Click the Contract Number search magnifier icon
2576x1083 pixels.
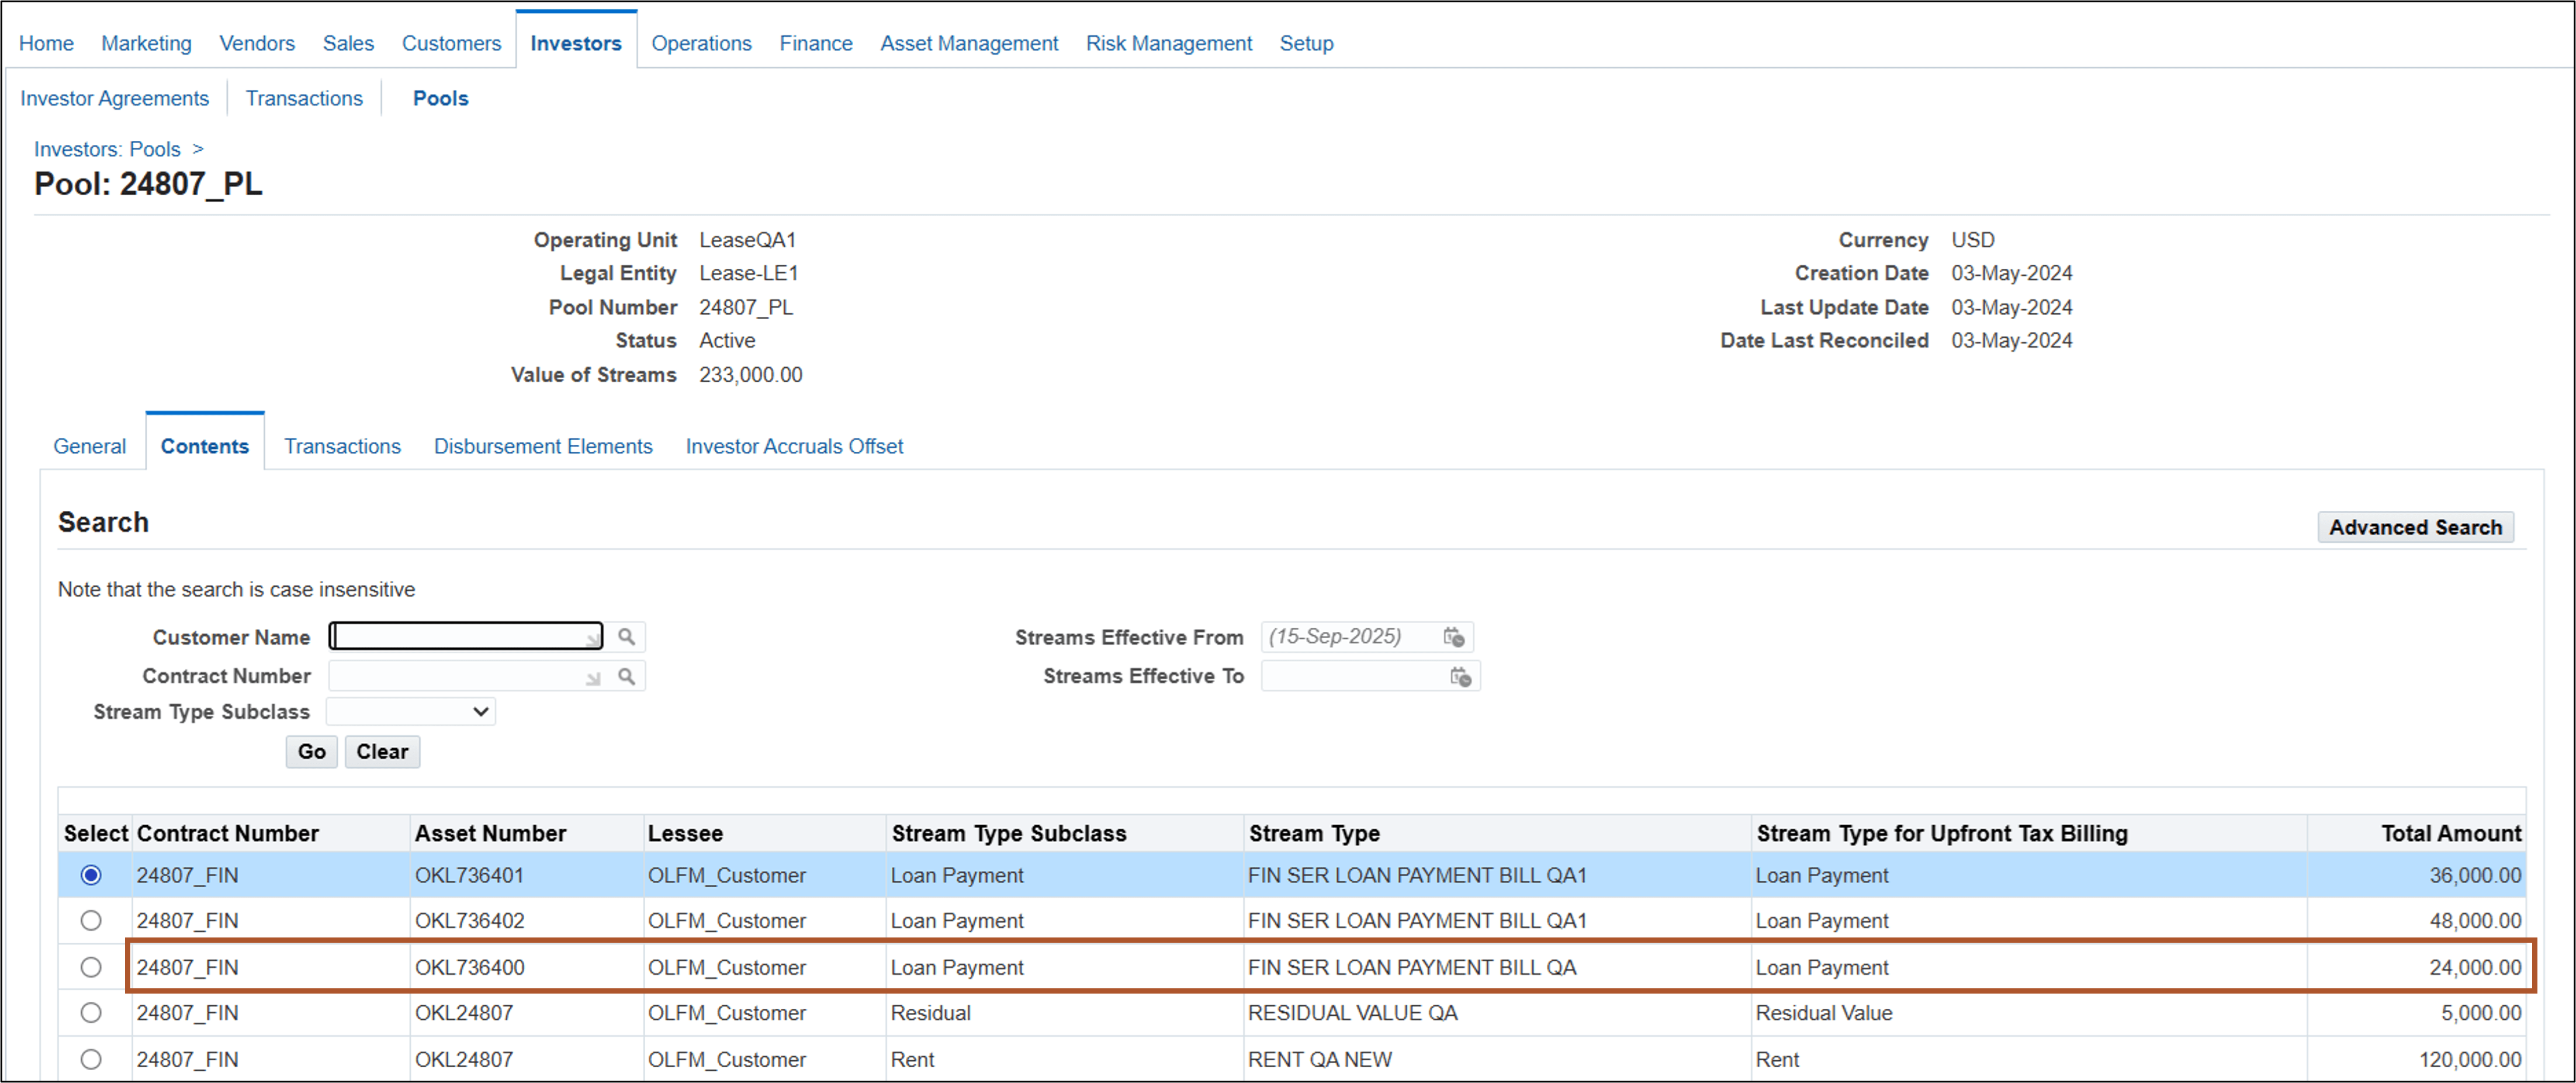(626, 677)
